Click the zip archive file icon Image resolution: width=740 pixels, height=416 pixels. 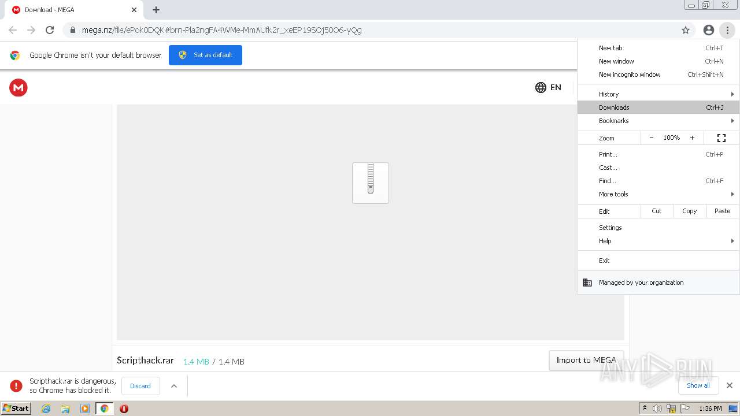[x=371, y=183]
